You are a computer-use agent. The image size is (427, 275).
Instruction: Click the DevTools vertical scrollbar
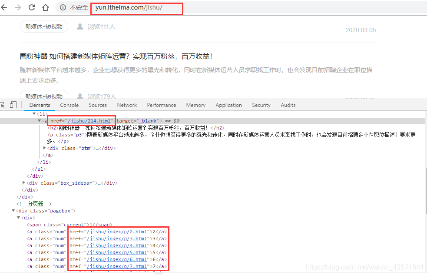pyautogui.click(x=426, y=191)
